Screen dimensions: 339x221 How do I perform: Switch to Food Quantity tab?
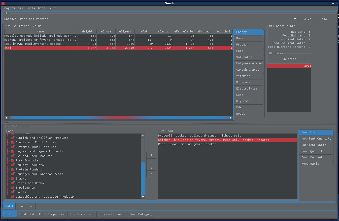[x=316, y=151]
